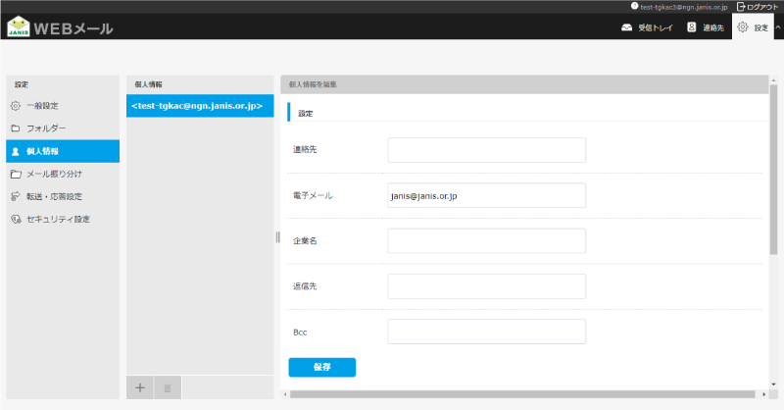The width and height of the screenshot is (784, 410).
Task: Select 個人情報 in the sidebar
Action: 43,151
